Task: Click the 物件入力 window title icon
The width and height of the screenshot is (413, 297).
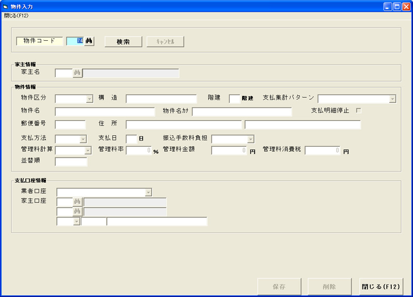Action: (6, 7)
